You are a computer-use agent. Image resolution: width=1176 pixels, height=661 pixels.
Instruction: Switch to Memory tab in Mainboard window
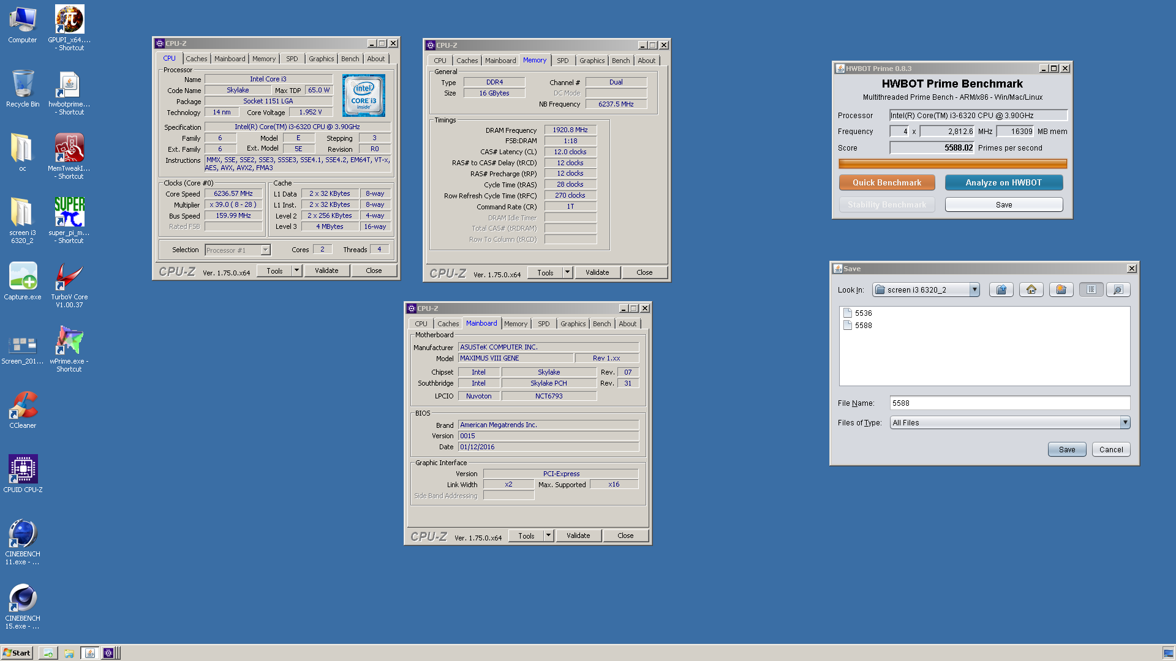pyautogui.click(x=515, y=324)
